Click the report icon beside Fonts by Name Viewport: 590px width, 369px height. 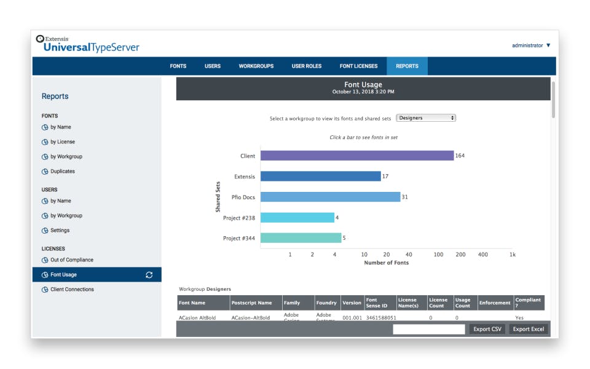[x=45, y=127]
